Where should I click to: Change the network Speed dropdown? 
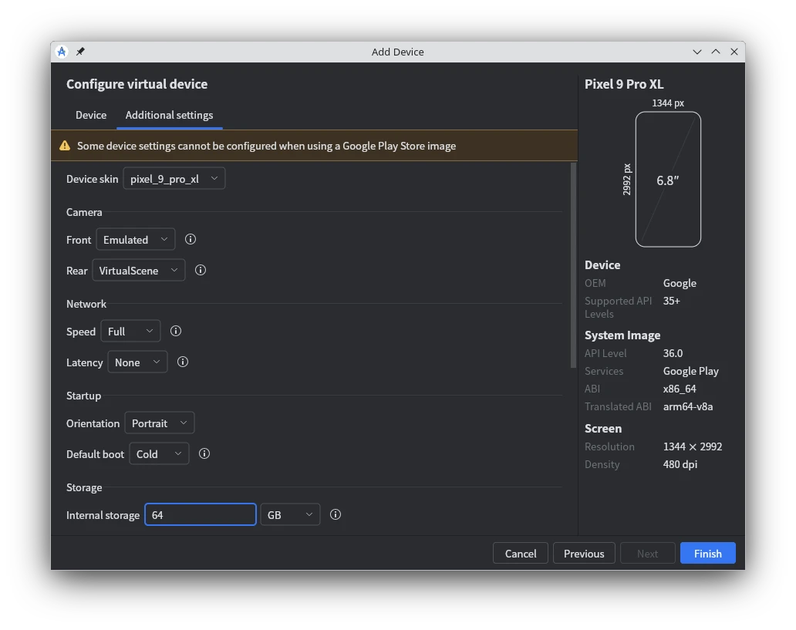[130, 332]
